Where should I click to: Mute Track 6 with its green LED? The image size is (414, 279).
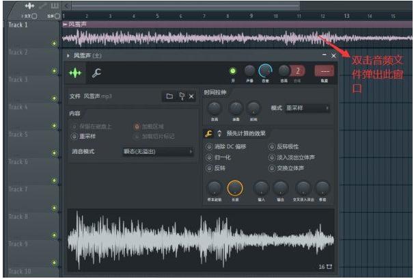tap(54, 181)
